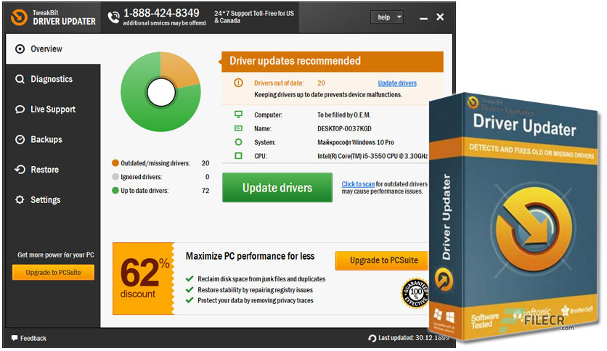Click the 62% discount badge
The height and width of the screenshot is (351, 607).
(143, 278)
